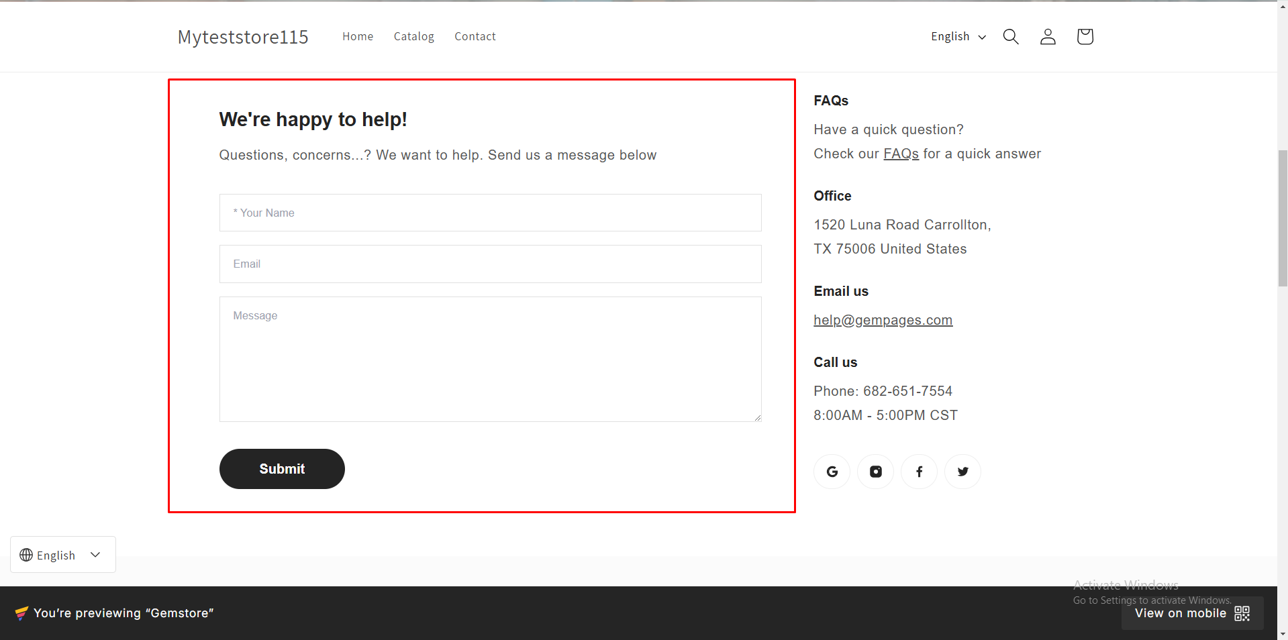The width and height of the screenshot is (1288, 640).
Task: Navigate to the Contact page
Action: pyautogui.click(x=475, y=36)
